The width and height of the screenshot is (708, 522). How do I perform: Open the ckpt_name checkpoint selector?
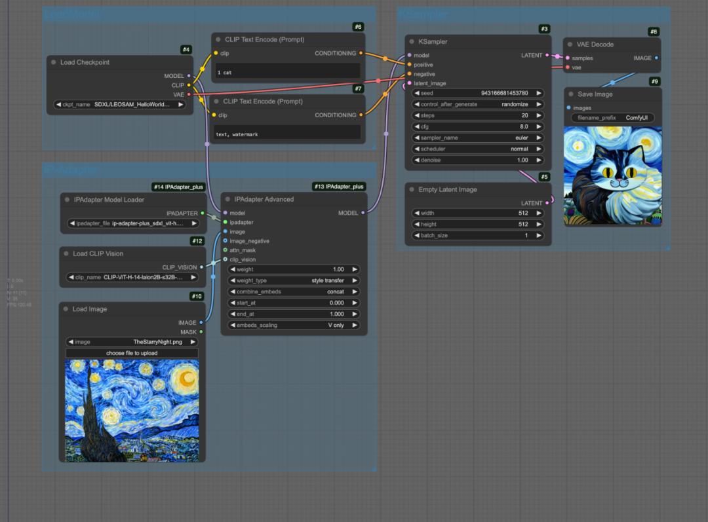(x=120, y=105)
